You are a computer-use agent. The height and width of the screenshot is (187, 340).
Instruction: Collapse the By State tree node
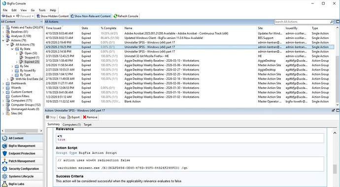tap(12, 49)
